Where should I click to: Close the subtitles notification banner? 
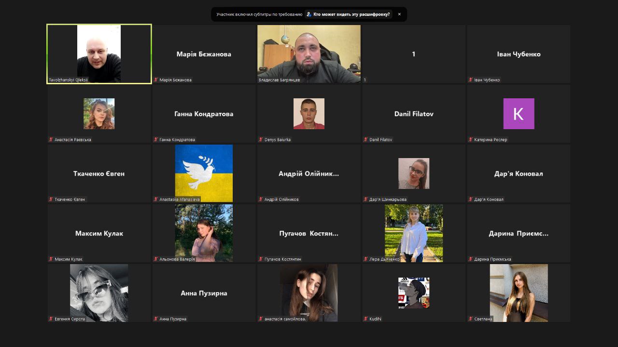pyautogui.click(x=399, y=14)
